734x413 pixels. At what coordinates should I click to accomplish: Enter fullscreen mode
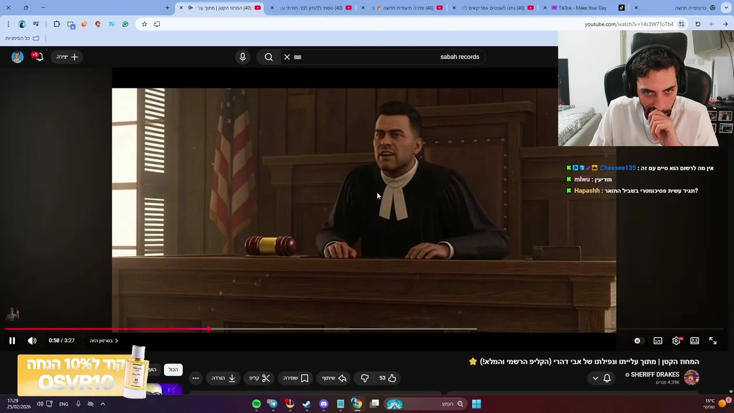pos(713,341)
